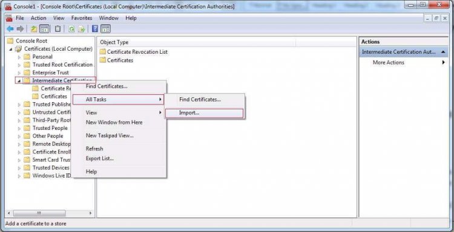This screenshot has width=454, height=232.
Task: Choose Help in the context menu
Action: point(119,172)
